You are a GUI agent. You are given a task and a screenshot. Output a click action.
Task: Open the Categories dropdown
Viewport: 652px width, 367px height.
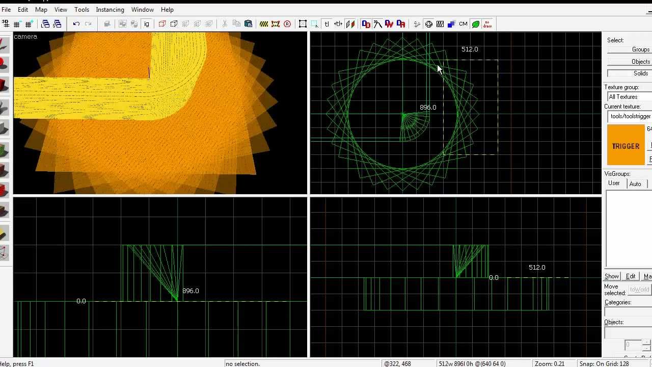628,312
